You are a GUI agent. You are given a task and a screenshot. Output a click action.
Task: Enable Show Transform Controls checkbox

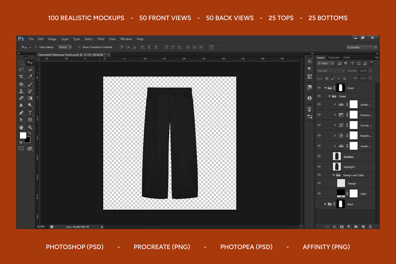[x=79, y=47]
